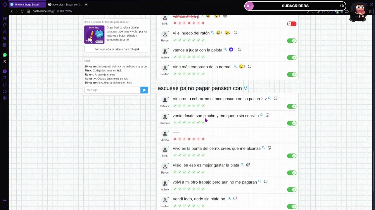
Task: Focus the "Mensaje ..." chat input field
Action: (x=113, y=90)
